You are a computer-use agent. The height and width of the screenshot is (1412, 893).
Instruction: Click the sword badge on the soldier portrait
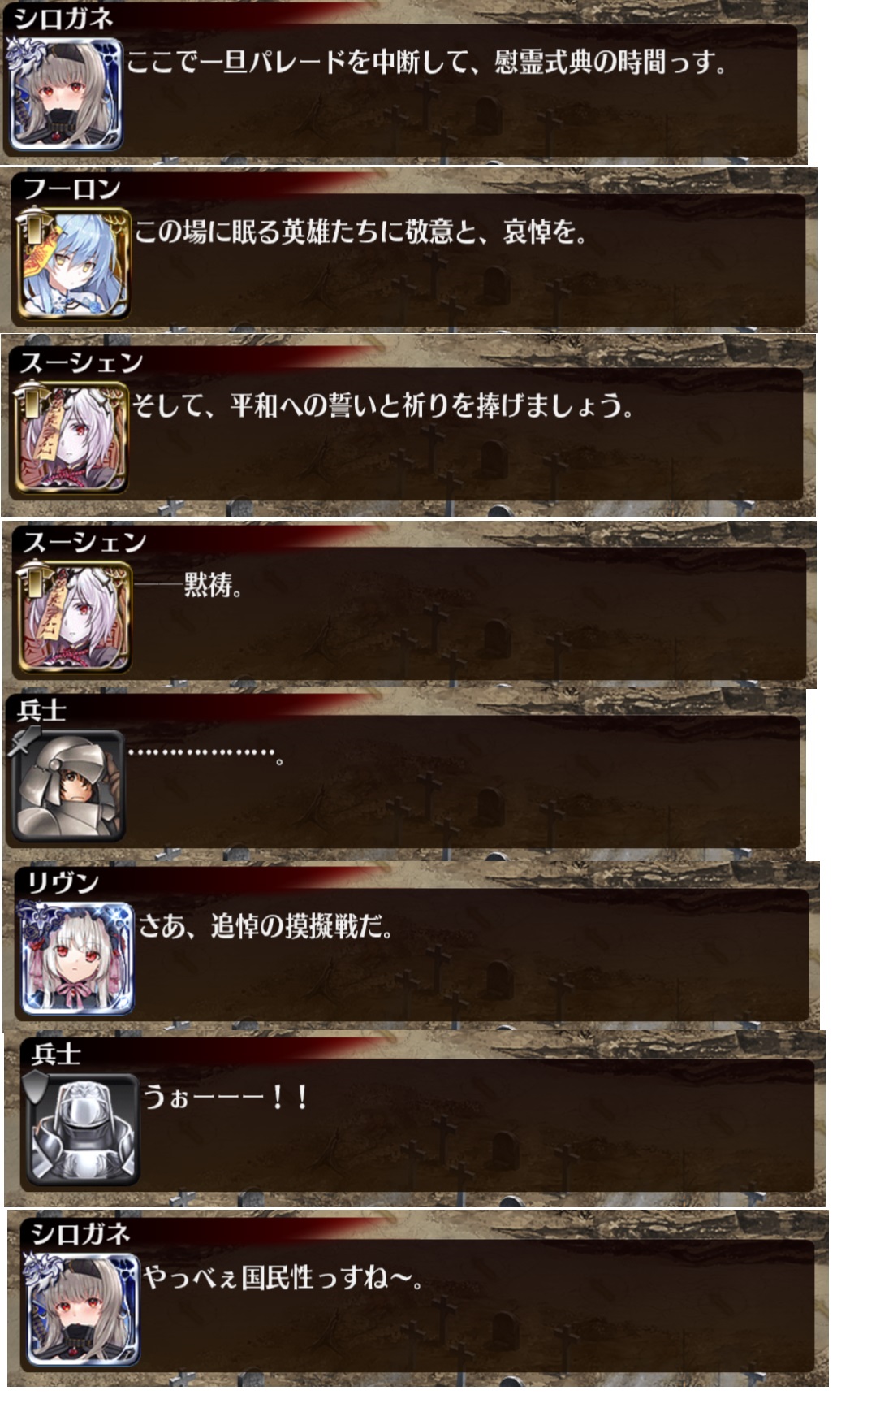click(24, 740)
